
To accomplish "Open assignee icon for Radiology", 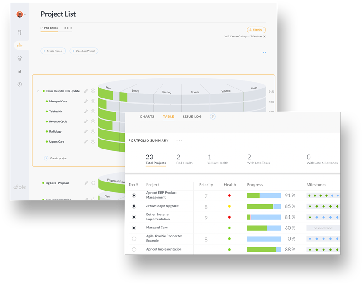I will coord(93,131).
